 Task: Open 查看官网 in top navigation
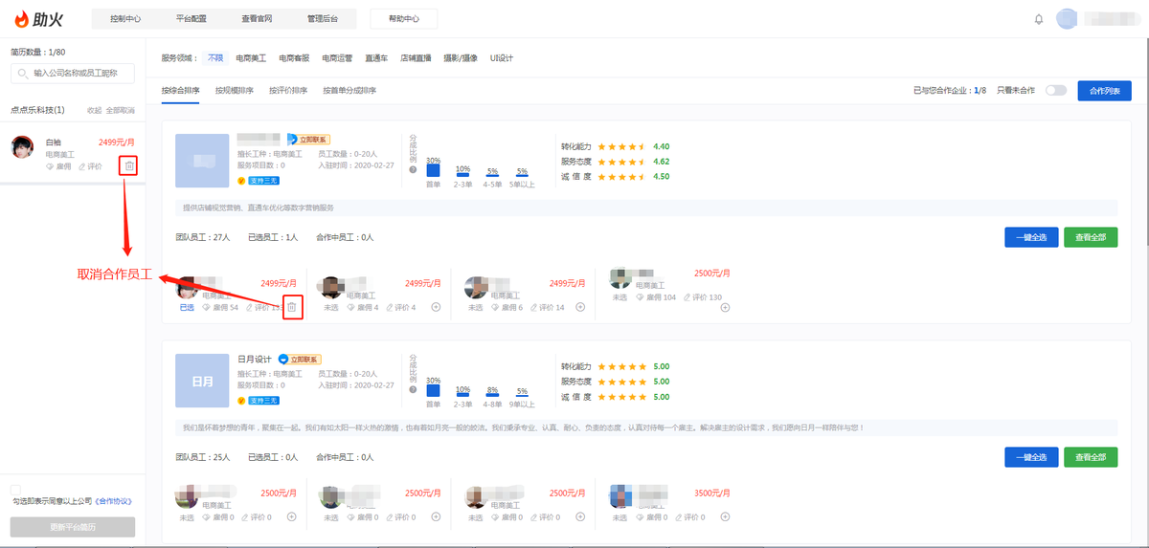257,19
